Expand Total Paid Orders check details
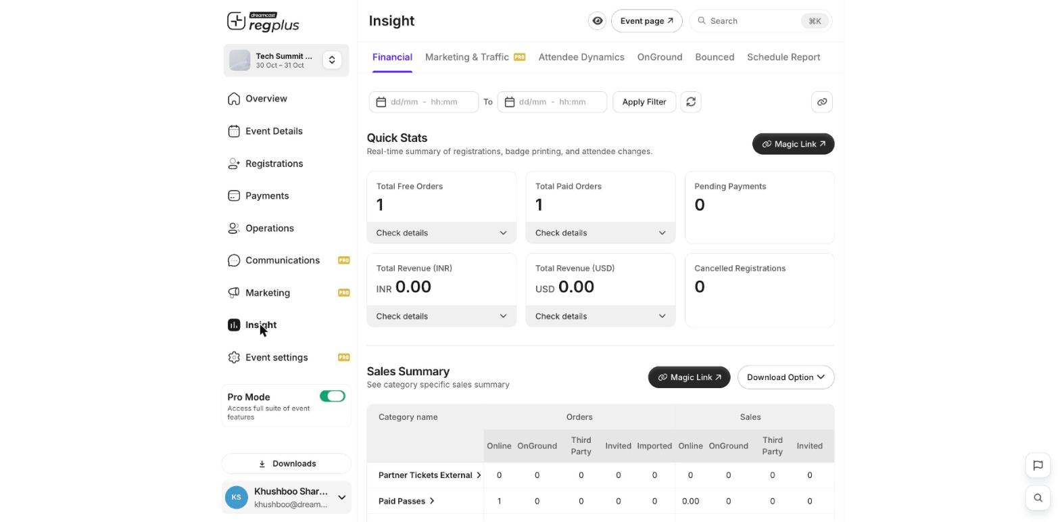Viewport: 1060px width, 522px height. click(600, 233)
